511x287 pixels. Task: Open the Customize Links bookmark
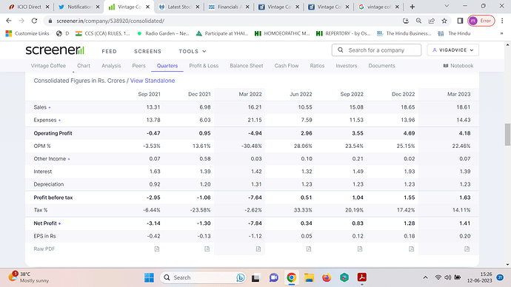[27, 33]
